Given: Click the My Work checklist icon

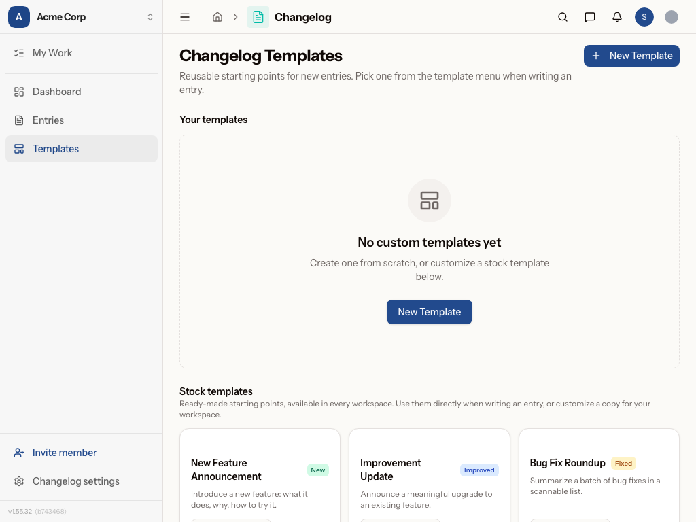Looking at the screenshot, I should pos(18,53).
